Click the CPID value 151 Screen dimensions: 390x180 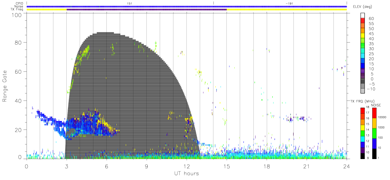pyautogui.click(x=130, y=3)
